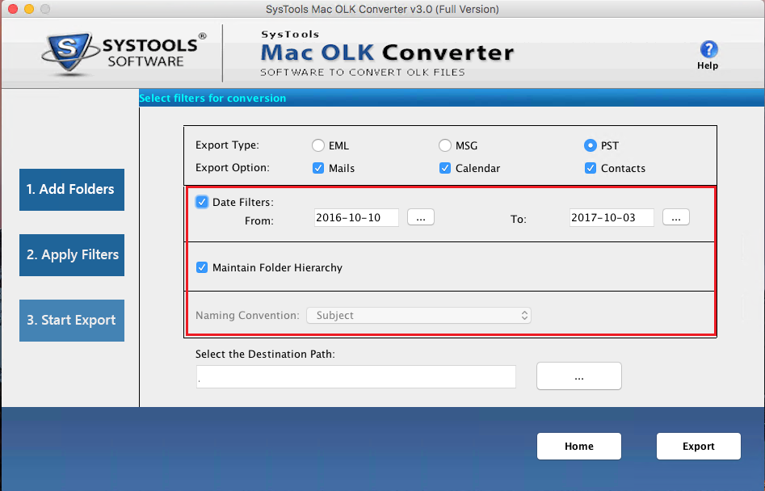Screen dimensions: 765x491
Task: Click the 'Select filters for conversion' heading
Action: coord(212,98)
